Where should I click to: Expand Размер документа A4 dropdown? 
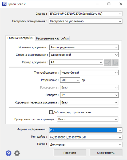point(76,62)
